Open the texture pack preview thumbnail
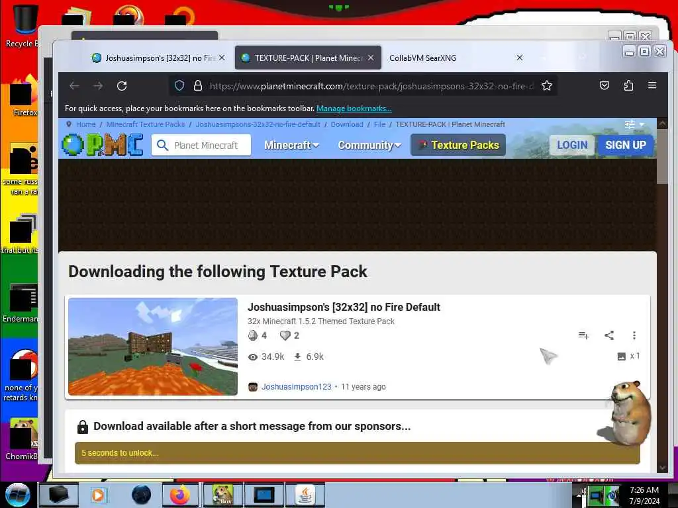Screen dimensions: 678x508 pyautogui.click(x=153, y=347)
